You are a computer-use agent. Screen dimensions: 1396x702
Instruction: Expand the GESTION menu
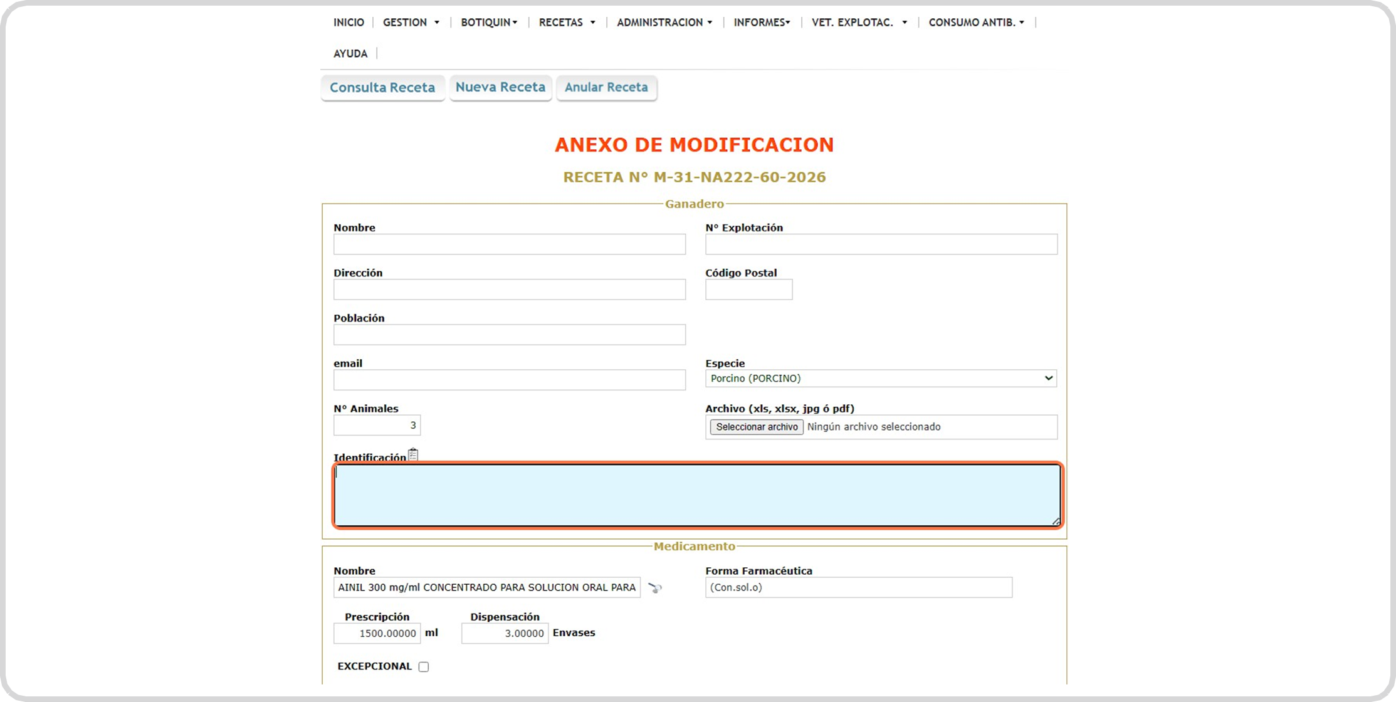click(411, 23)
